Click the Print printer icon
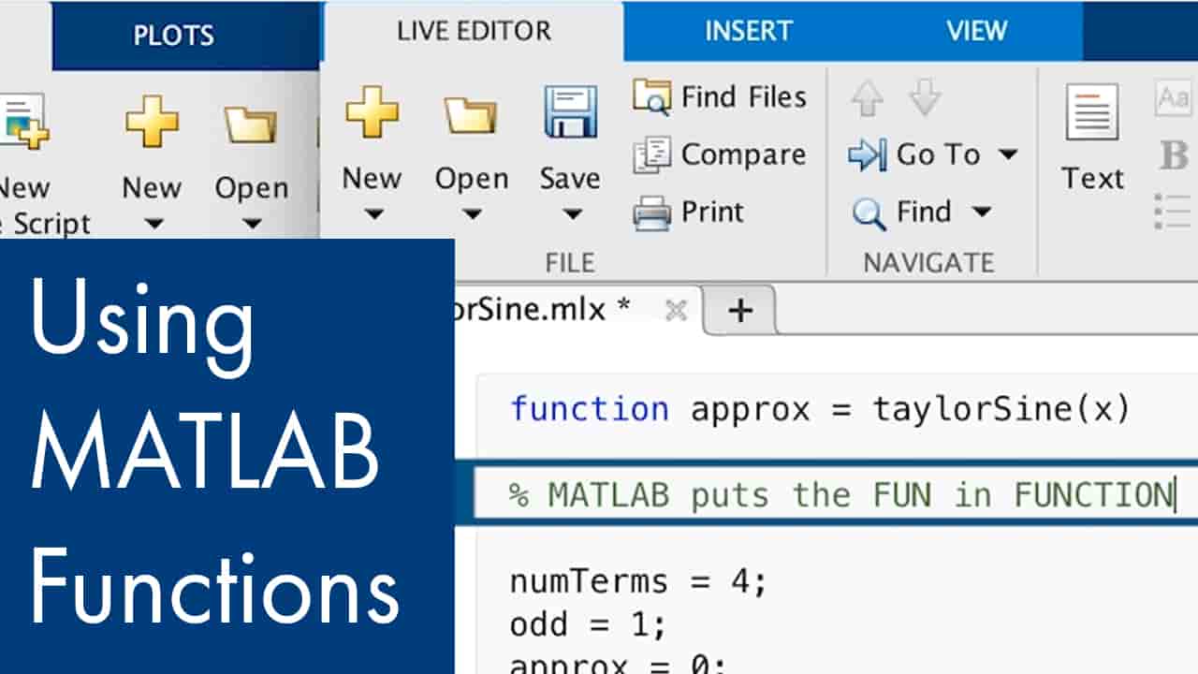 [652, 212]
